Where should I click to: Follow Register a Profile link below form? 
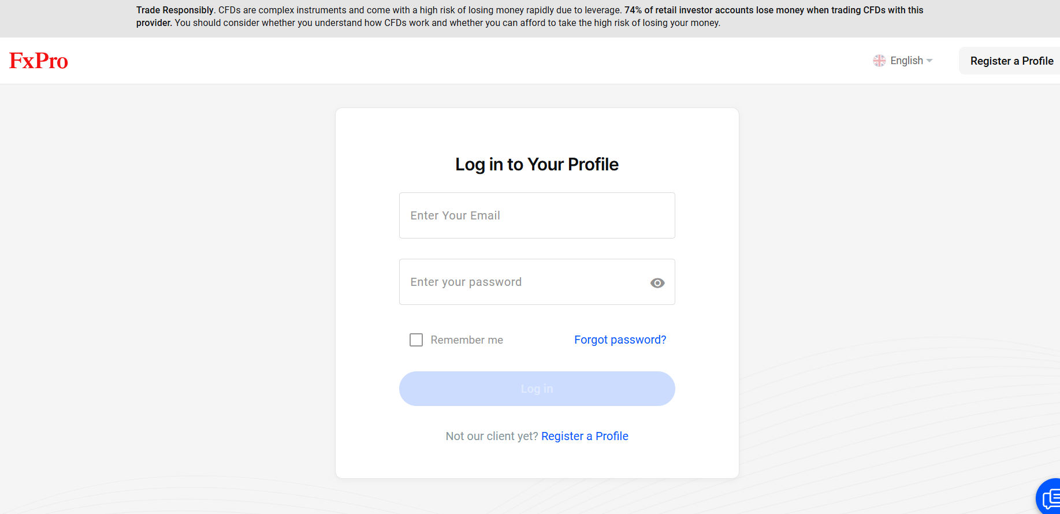point(585,436)
